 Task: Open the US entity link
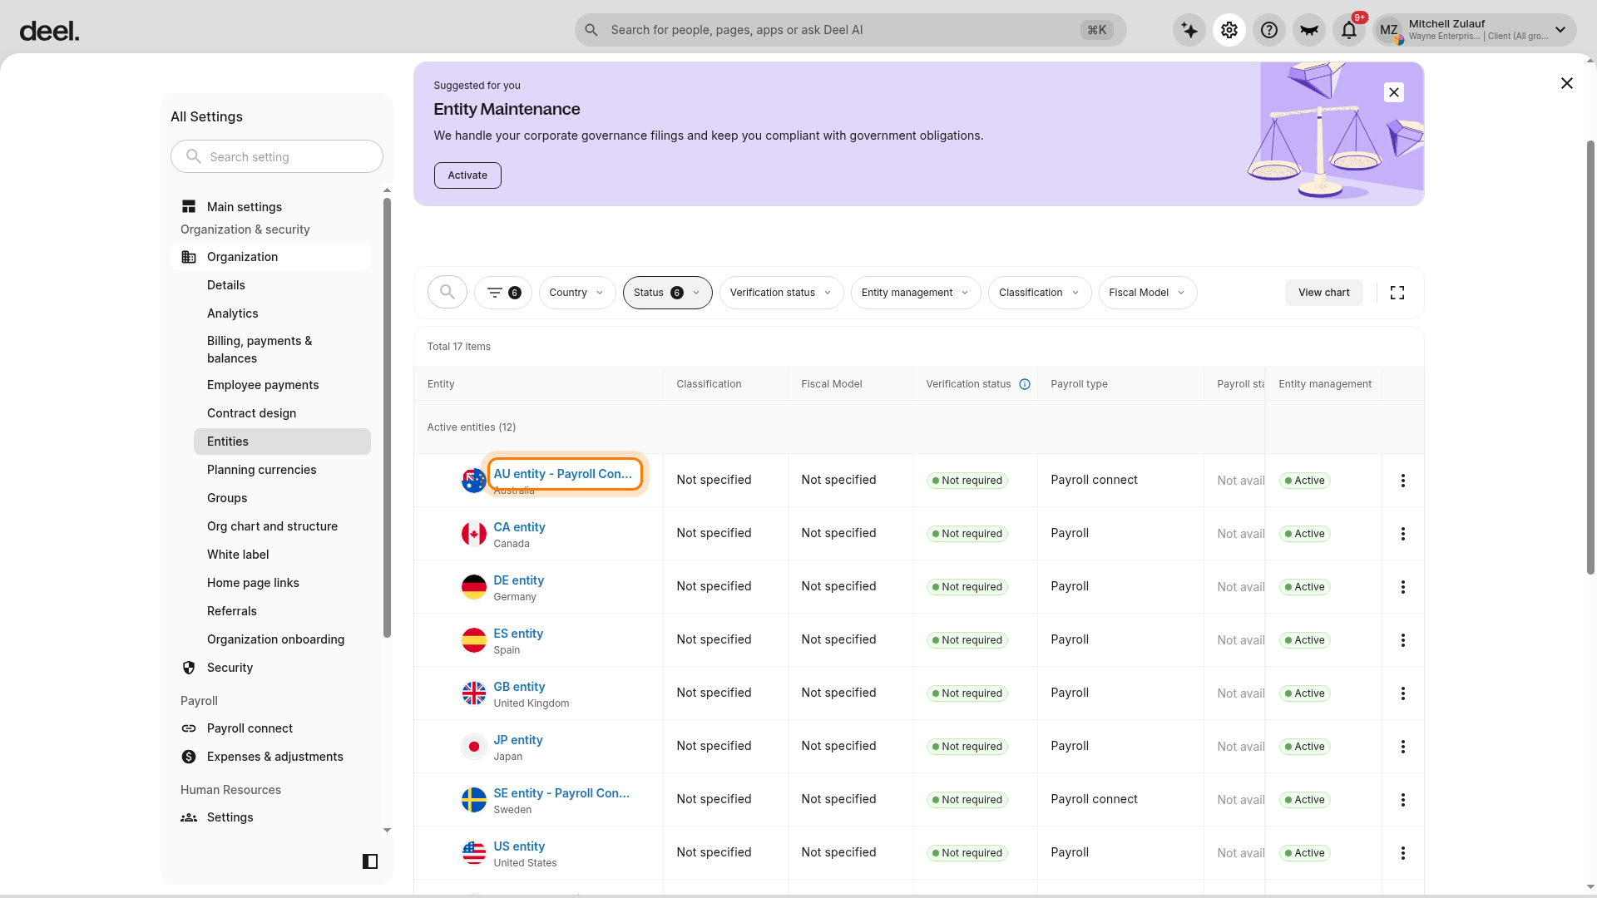point(520,846)
